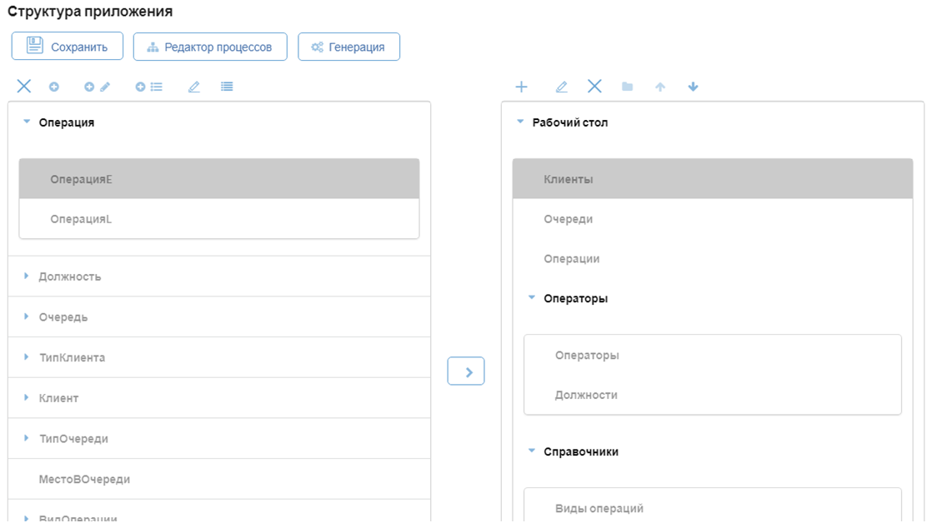The height and width of the screenshot is (523, 932).
Task: Open the Редактор процессов
Action: (x=210, y=47)
